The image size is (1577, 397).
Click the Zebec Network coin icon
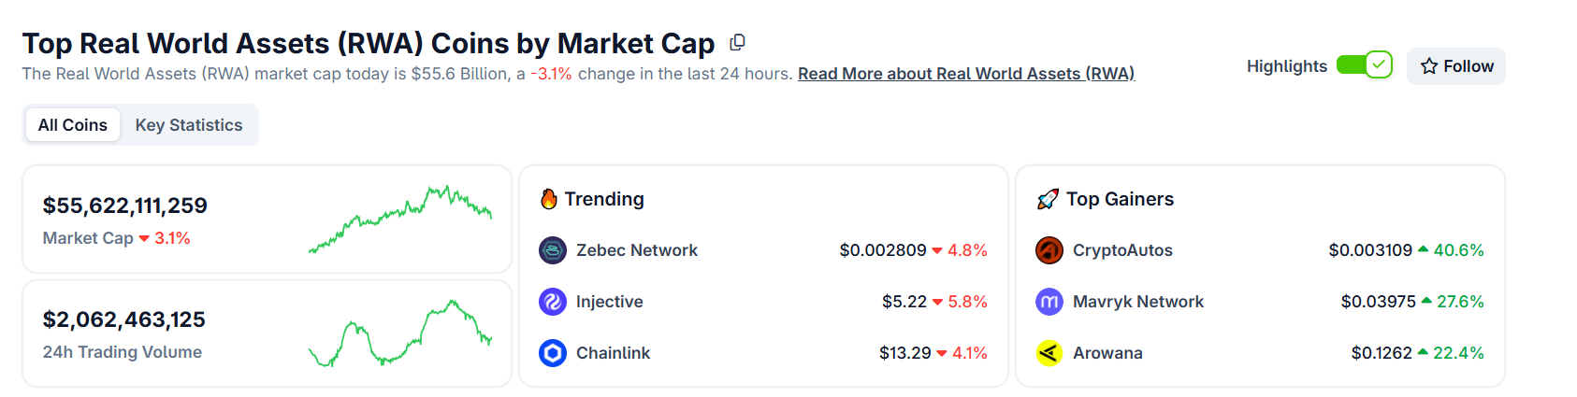(553, 250)
